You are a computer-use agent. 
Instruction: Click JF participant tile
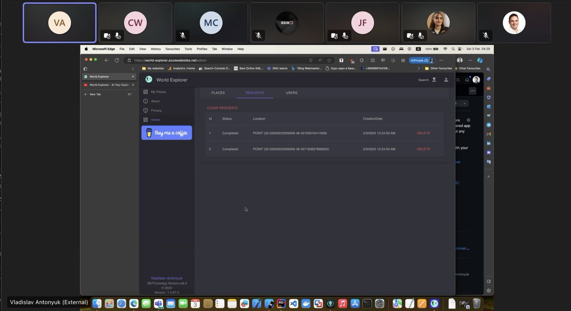click(363, 22)
